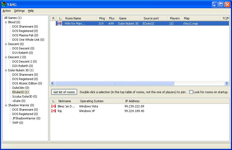Screen dimensions: 232x150
Task: Collapse the Shadow Warrior tree node
Action: pyautogui.click(x=6, y=105)
